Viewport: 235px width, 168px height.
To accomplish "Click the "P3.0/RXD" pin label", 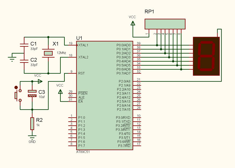I will coord(123,118).
